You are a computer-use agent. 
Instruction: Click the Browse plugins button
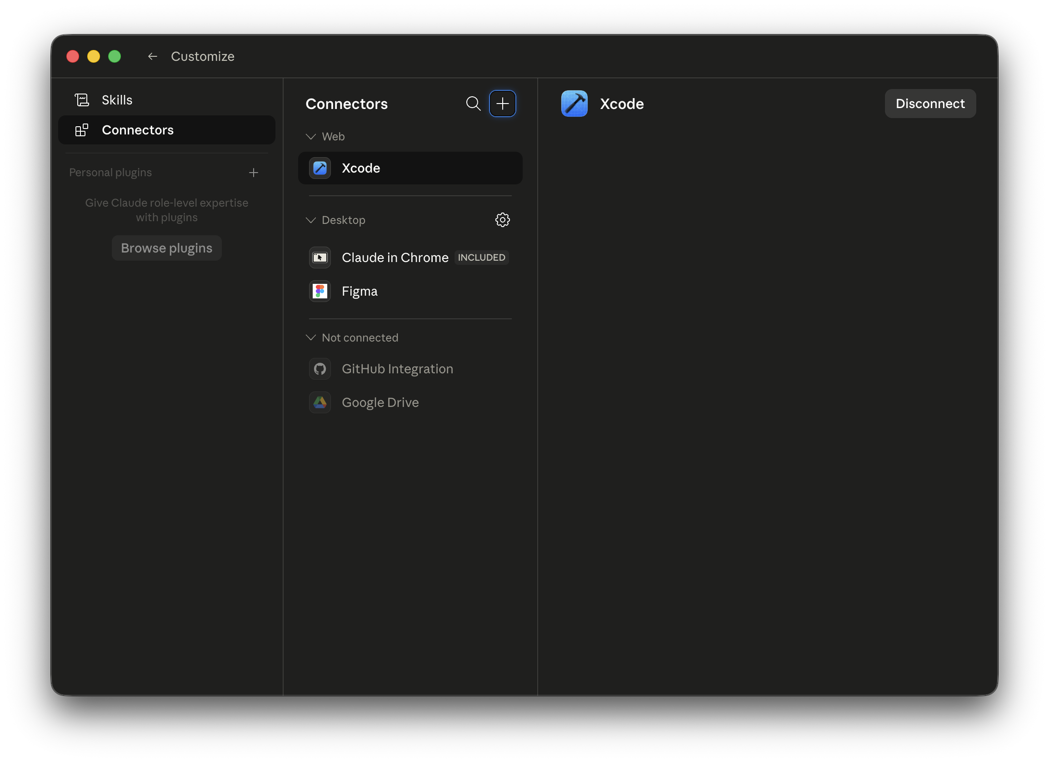click(x=166, y=248)
